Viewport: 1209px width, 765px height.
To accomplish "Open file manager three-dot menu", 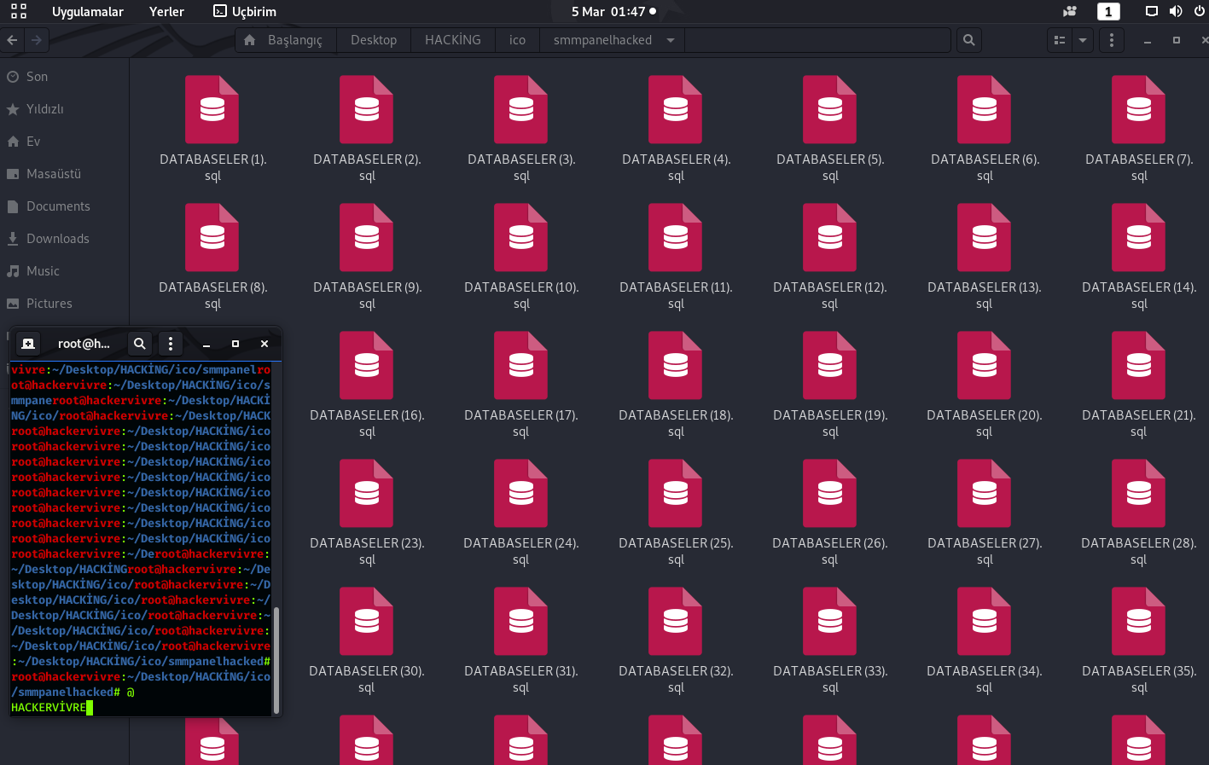I will [x=1111, y=40].
